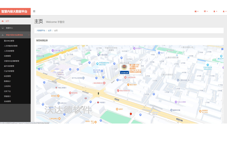The image size is (227, 143).
Task: Open 分析研判 in the sidebar
Action: 8,86
